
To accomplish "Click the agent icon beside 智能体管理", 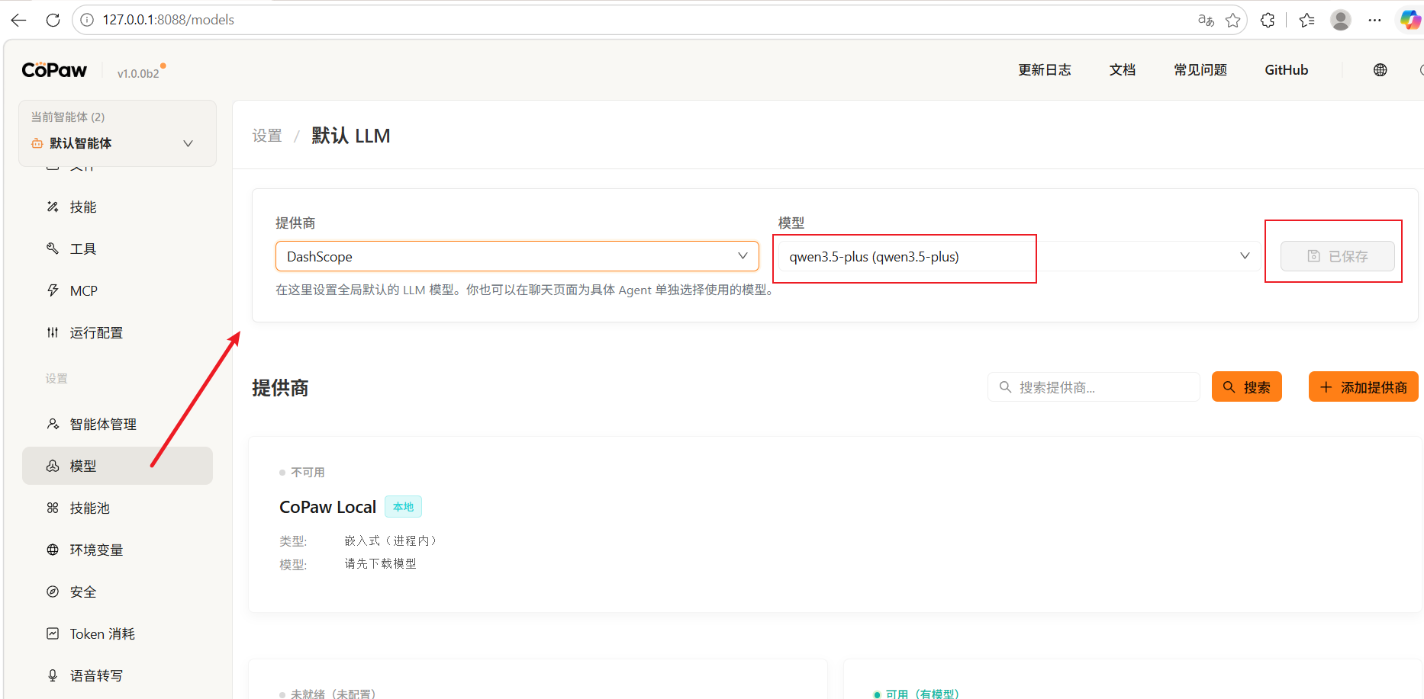I will (x=53, y=424).
